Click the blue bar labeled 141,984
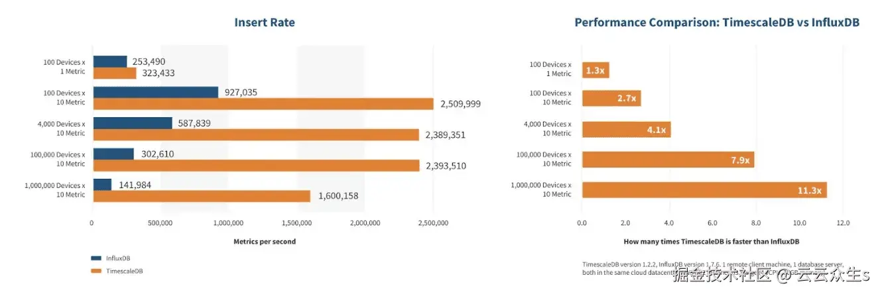This screenshot has height=294, width=880. 103,184
